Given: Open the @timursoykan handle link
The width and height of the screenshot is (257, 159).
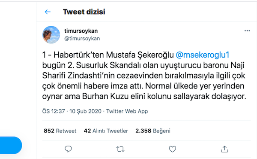Looking at the screenshot, I should pos(82,39).
